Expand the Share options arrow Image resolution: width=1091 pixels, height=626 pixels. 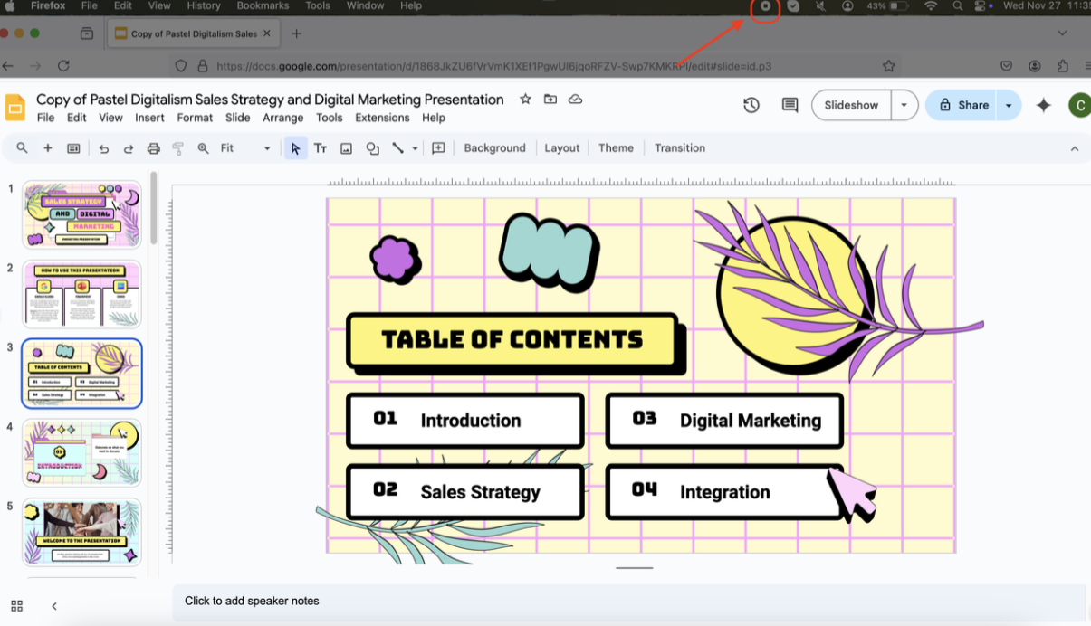coord(1009,105)
